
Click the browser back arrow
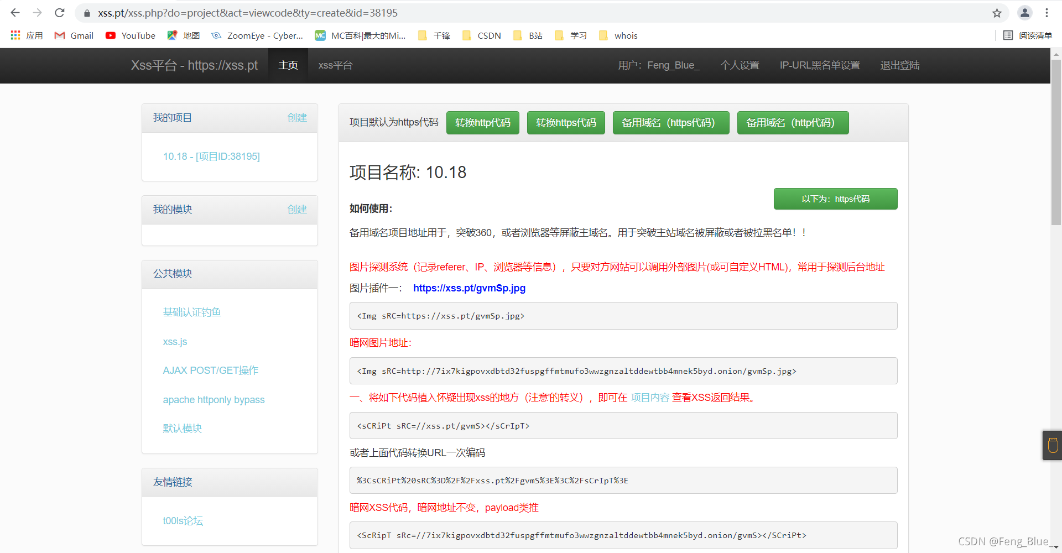coord(15,13)
